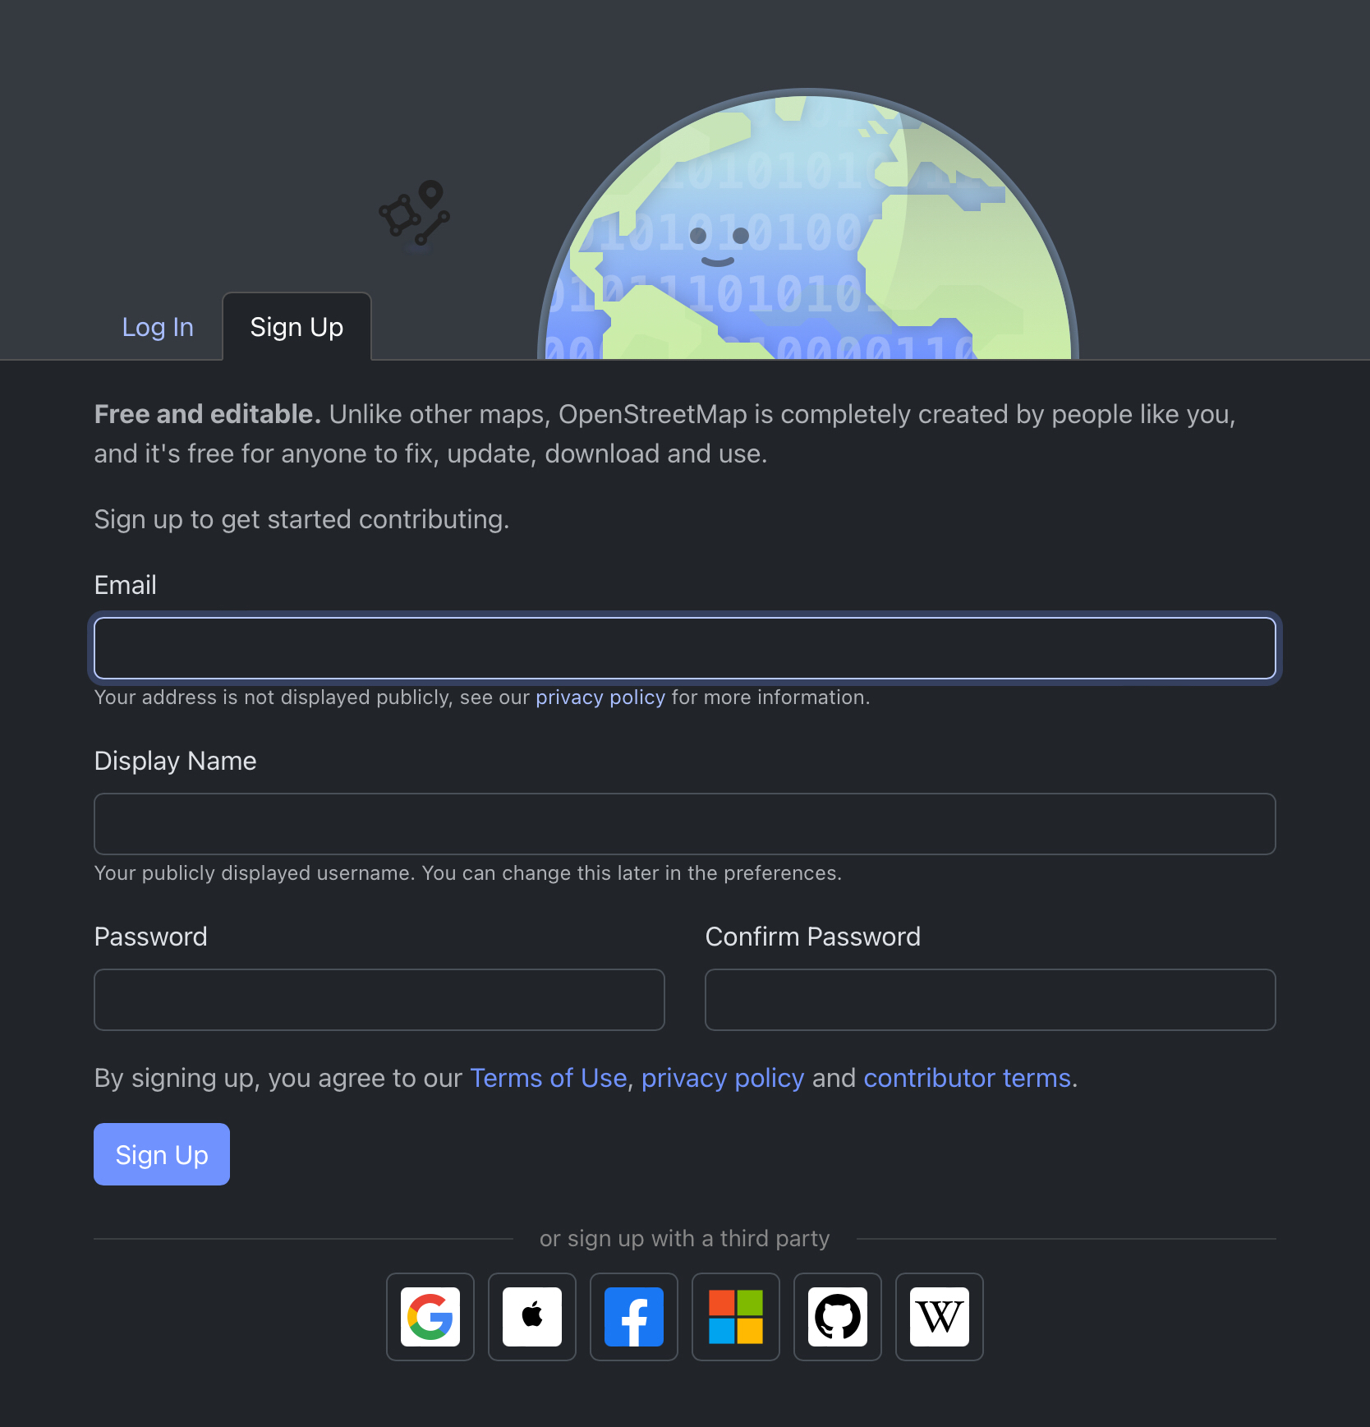Image resolution: width=1370 pixels, height=1427 pixels.
Task: Select Facebook as sign-up provider
Action: point(634,1317)
